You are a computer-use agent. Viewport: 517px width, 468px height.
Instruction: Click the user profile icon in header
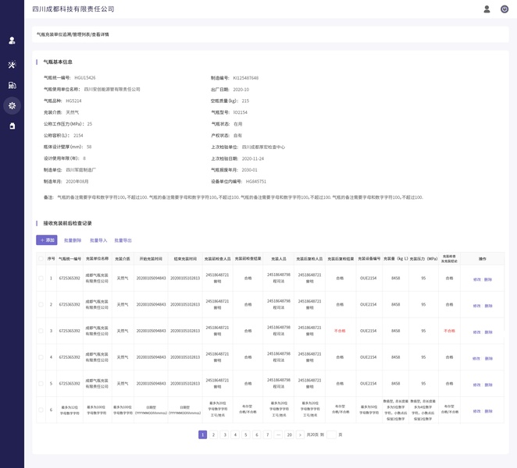pyautogui.click(x=487, y=9)
